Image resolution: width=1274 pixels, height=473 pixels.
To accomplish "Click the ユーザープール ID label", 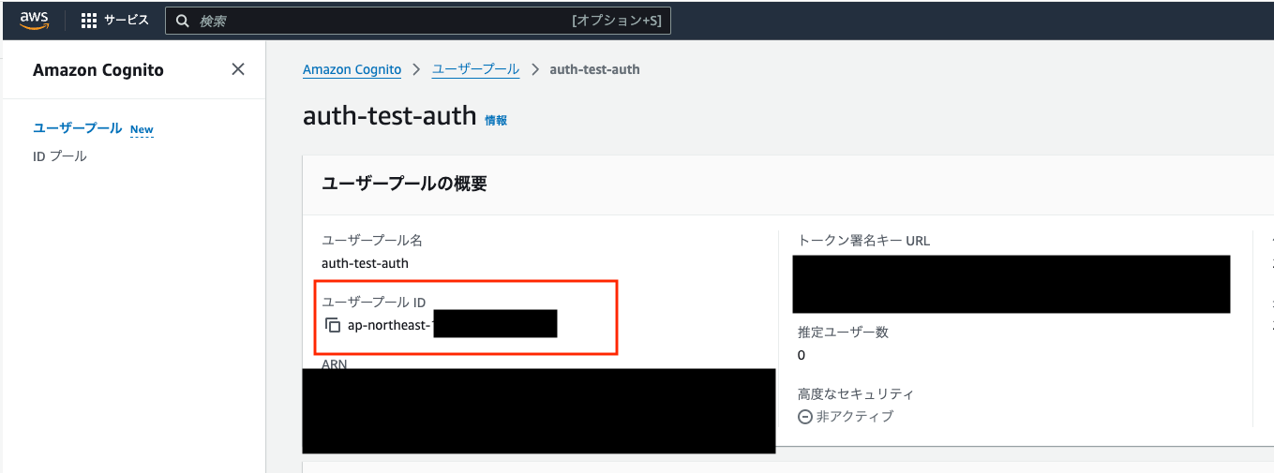I will pyautogui.click(x=374, y=302).
